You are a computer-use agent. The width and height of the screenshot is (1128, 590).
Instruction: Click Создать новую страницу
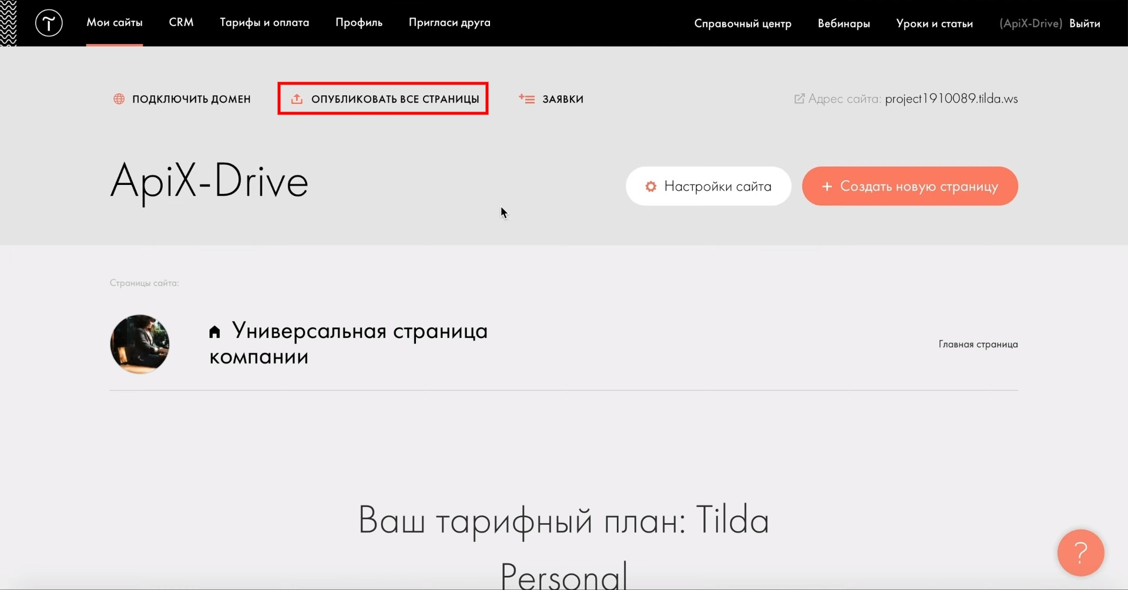pyautogui.click(x=910, y=186)
